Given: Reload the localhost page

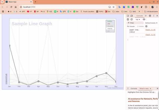Looking at the screenshot, I should click(11, 7).
